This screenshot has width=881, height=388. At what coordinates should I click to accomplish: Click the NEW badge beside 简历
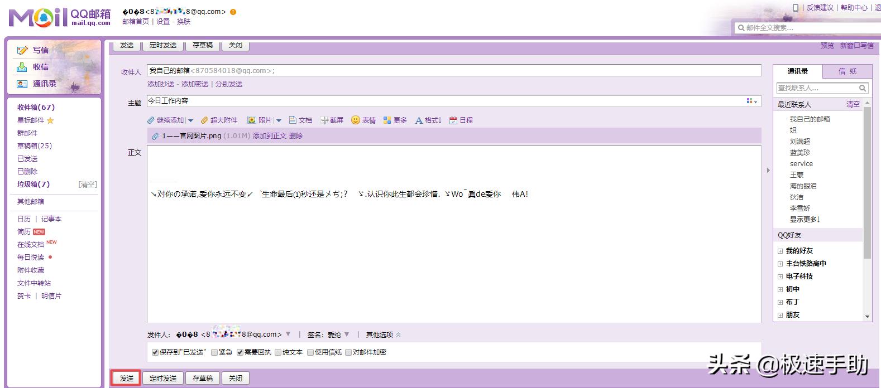coord(39,232)
